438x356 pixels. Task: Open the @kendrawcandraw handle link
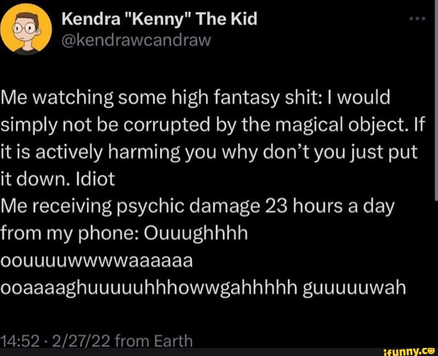coord(136,40)
